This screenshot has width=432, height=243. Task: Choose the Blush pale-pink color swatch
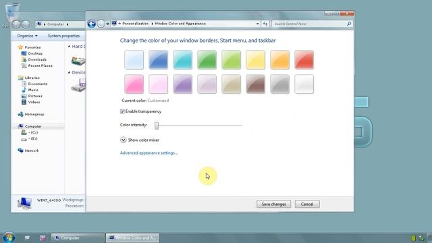coord(158,84)
